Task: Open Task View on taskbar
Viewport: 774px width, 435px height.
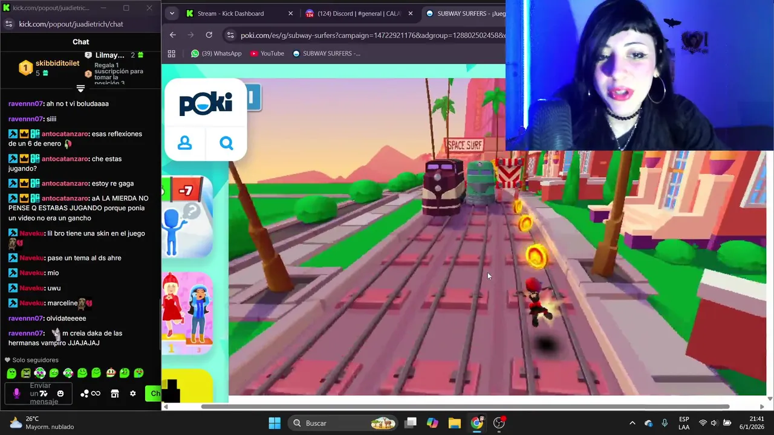Action: (411, 423)
